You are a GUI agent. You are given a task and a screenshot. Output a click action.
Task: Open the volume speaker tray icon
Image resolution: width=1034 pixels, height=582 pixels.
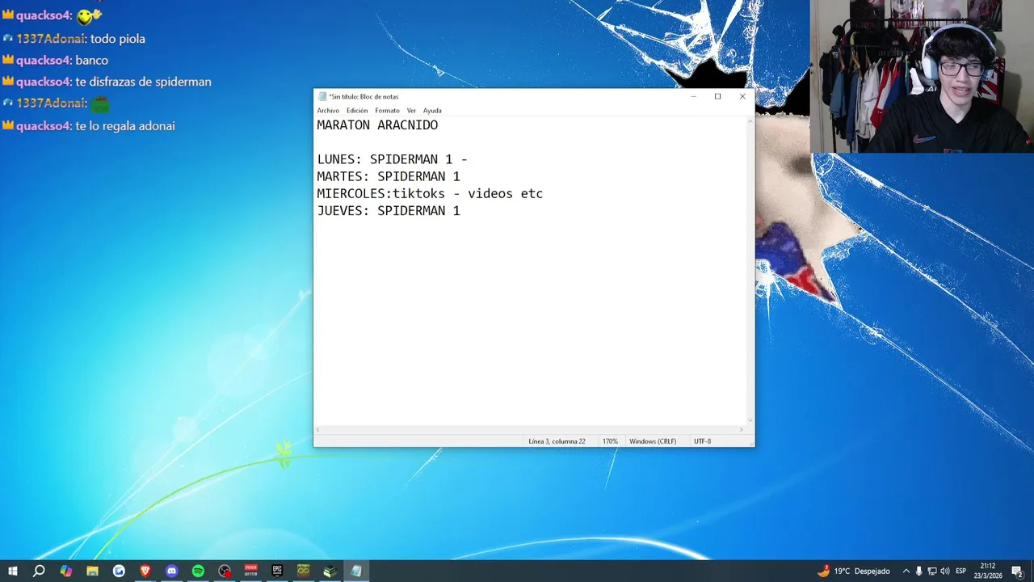pos(944,571)
